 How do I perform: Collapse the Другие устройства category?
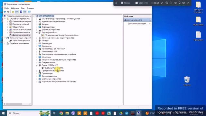[37, 33]
